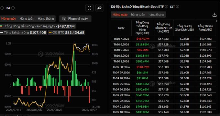Click the 2026/08/06 x-axis label
This screenshot has width=220, height=116.
pyautogui.click(x=34, y=110)
